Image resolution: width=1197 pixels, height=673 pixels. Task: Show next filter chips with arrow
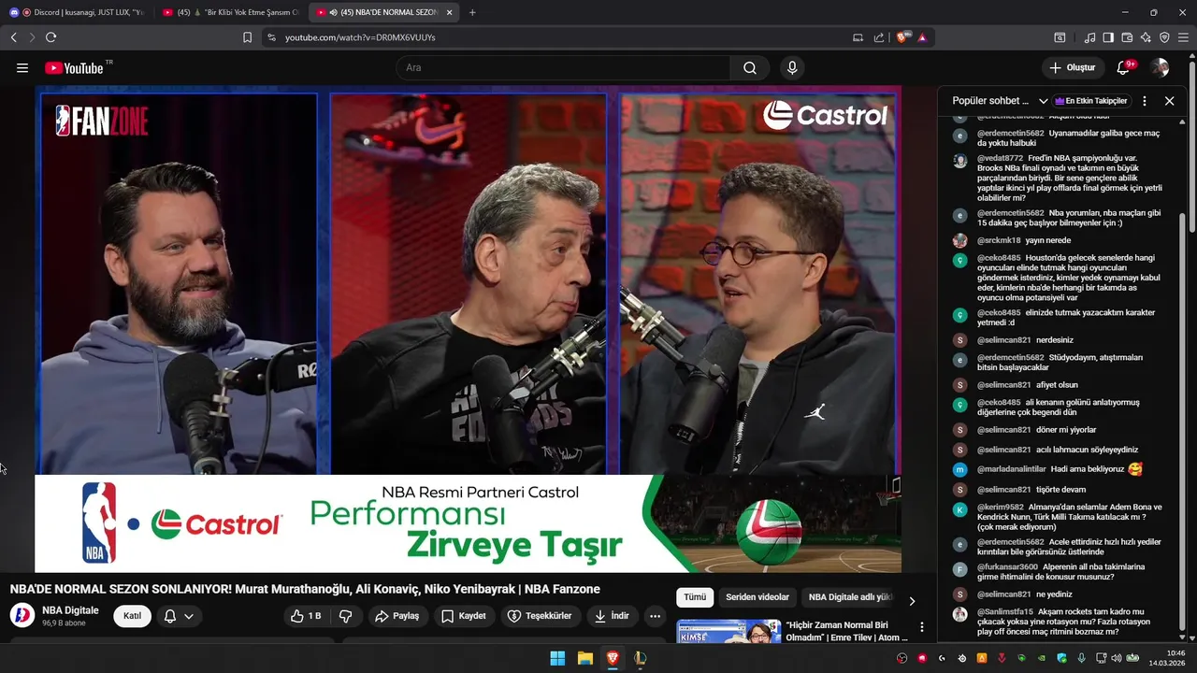click(x=912, y=600)
